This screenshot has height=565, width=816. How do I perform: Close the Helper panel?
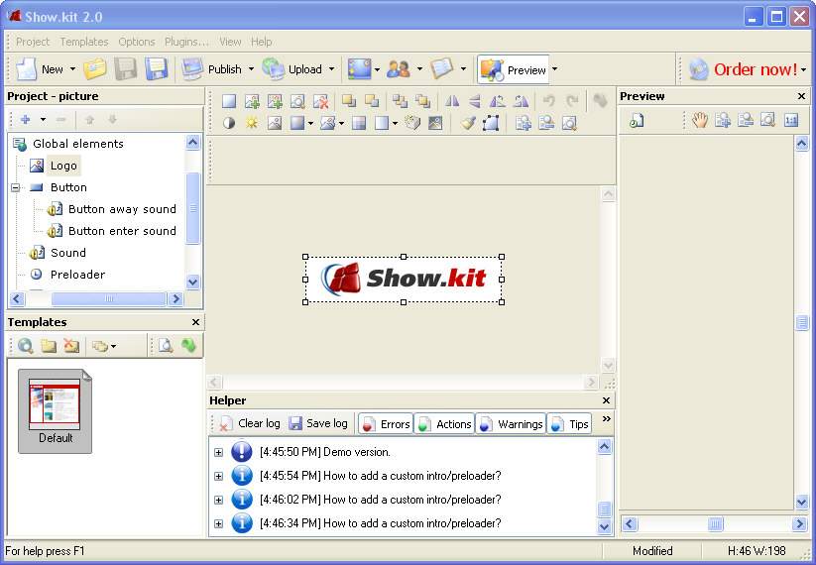[x=606, y=400]
